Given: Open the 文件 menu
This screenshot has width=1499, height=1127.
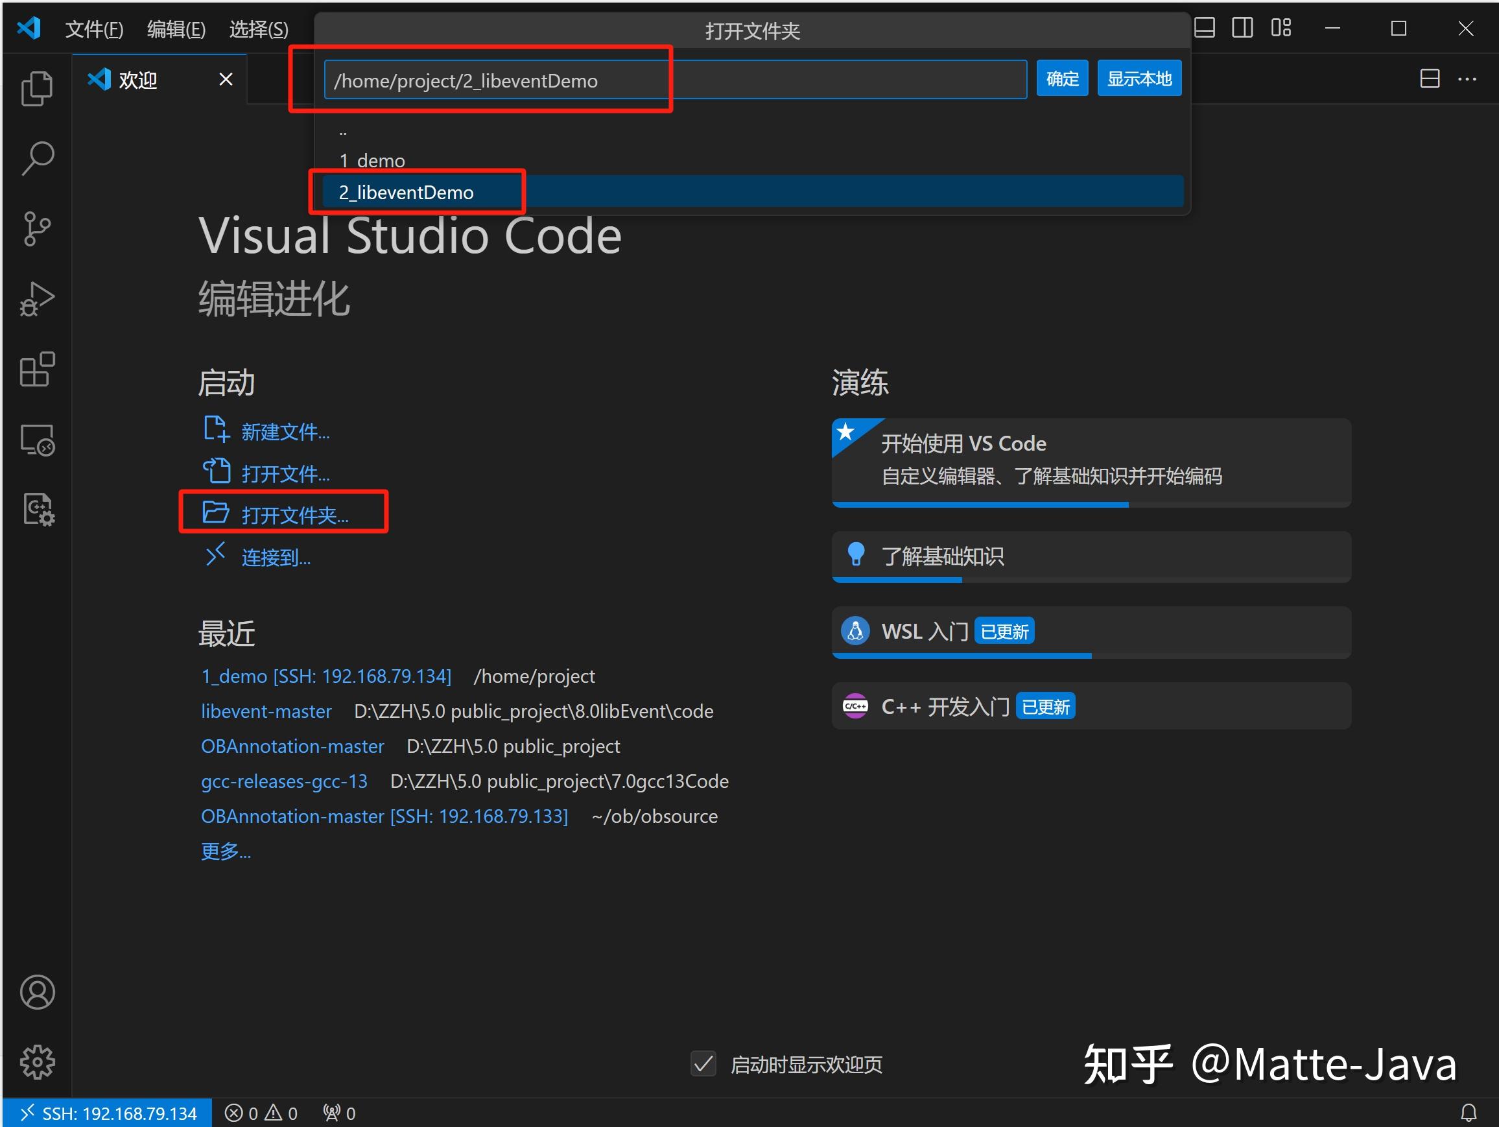Looking at the screenshot, I should pyautogui.click(x=94, y=29).
